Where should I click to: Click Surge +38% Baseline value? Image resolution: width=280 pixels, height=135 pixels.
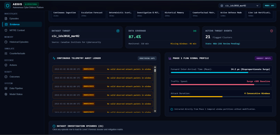pyautogui.click(x=258, y=81)
